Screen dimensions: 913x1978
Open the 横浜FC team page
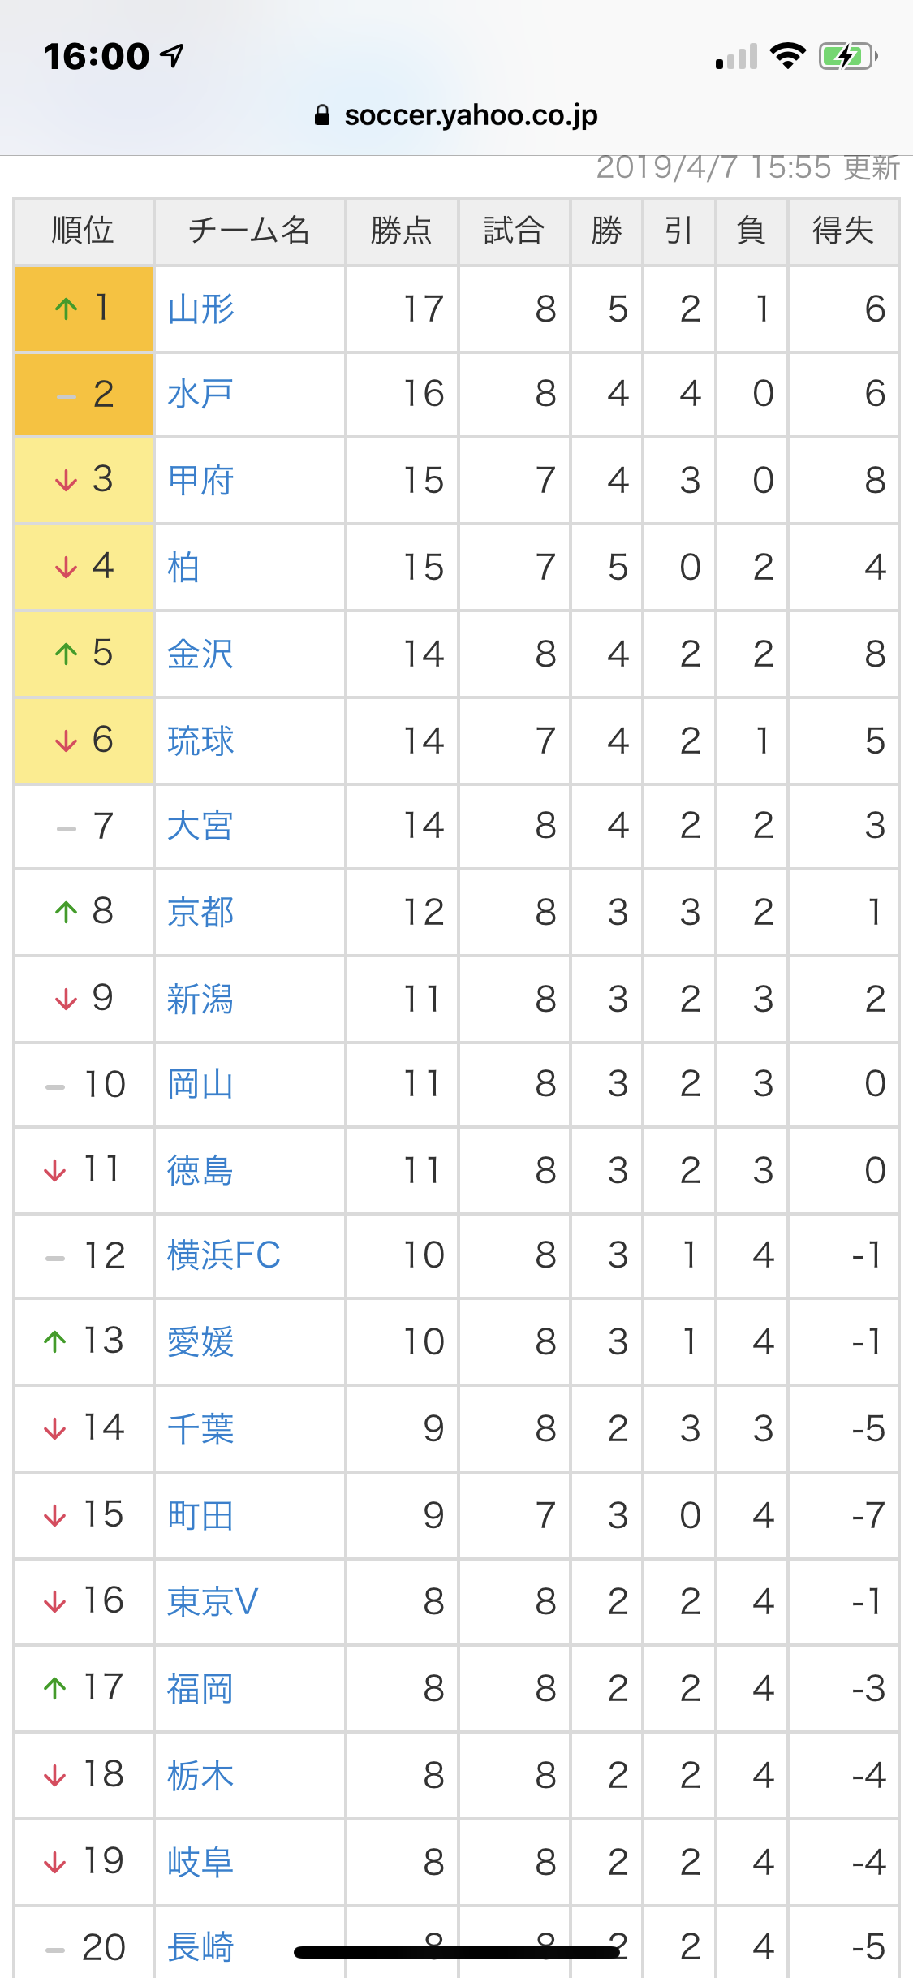(224, 1255)
